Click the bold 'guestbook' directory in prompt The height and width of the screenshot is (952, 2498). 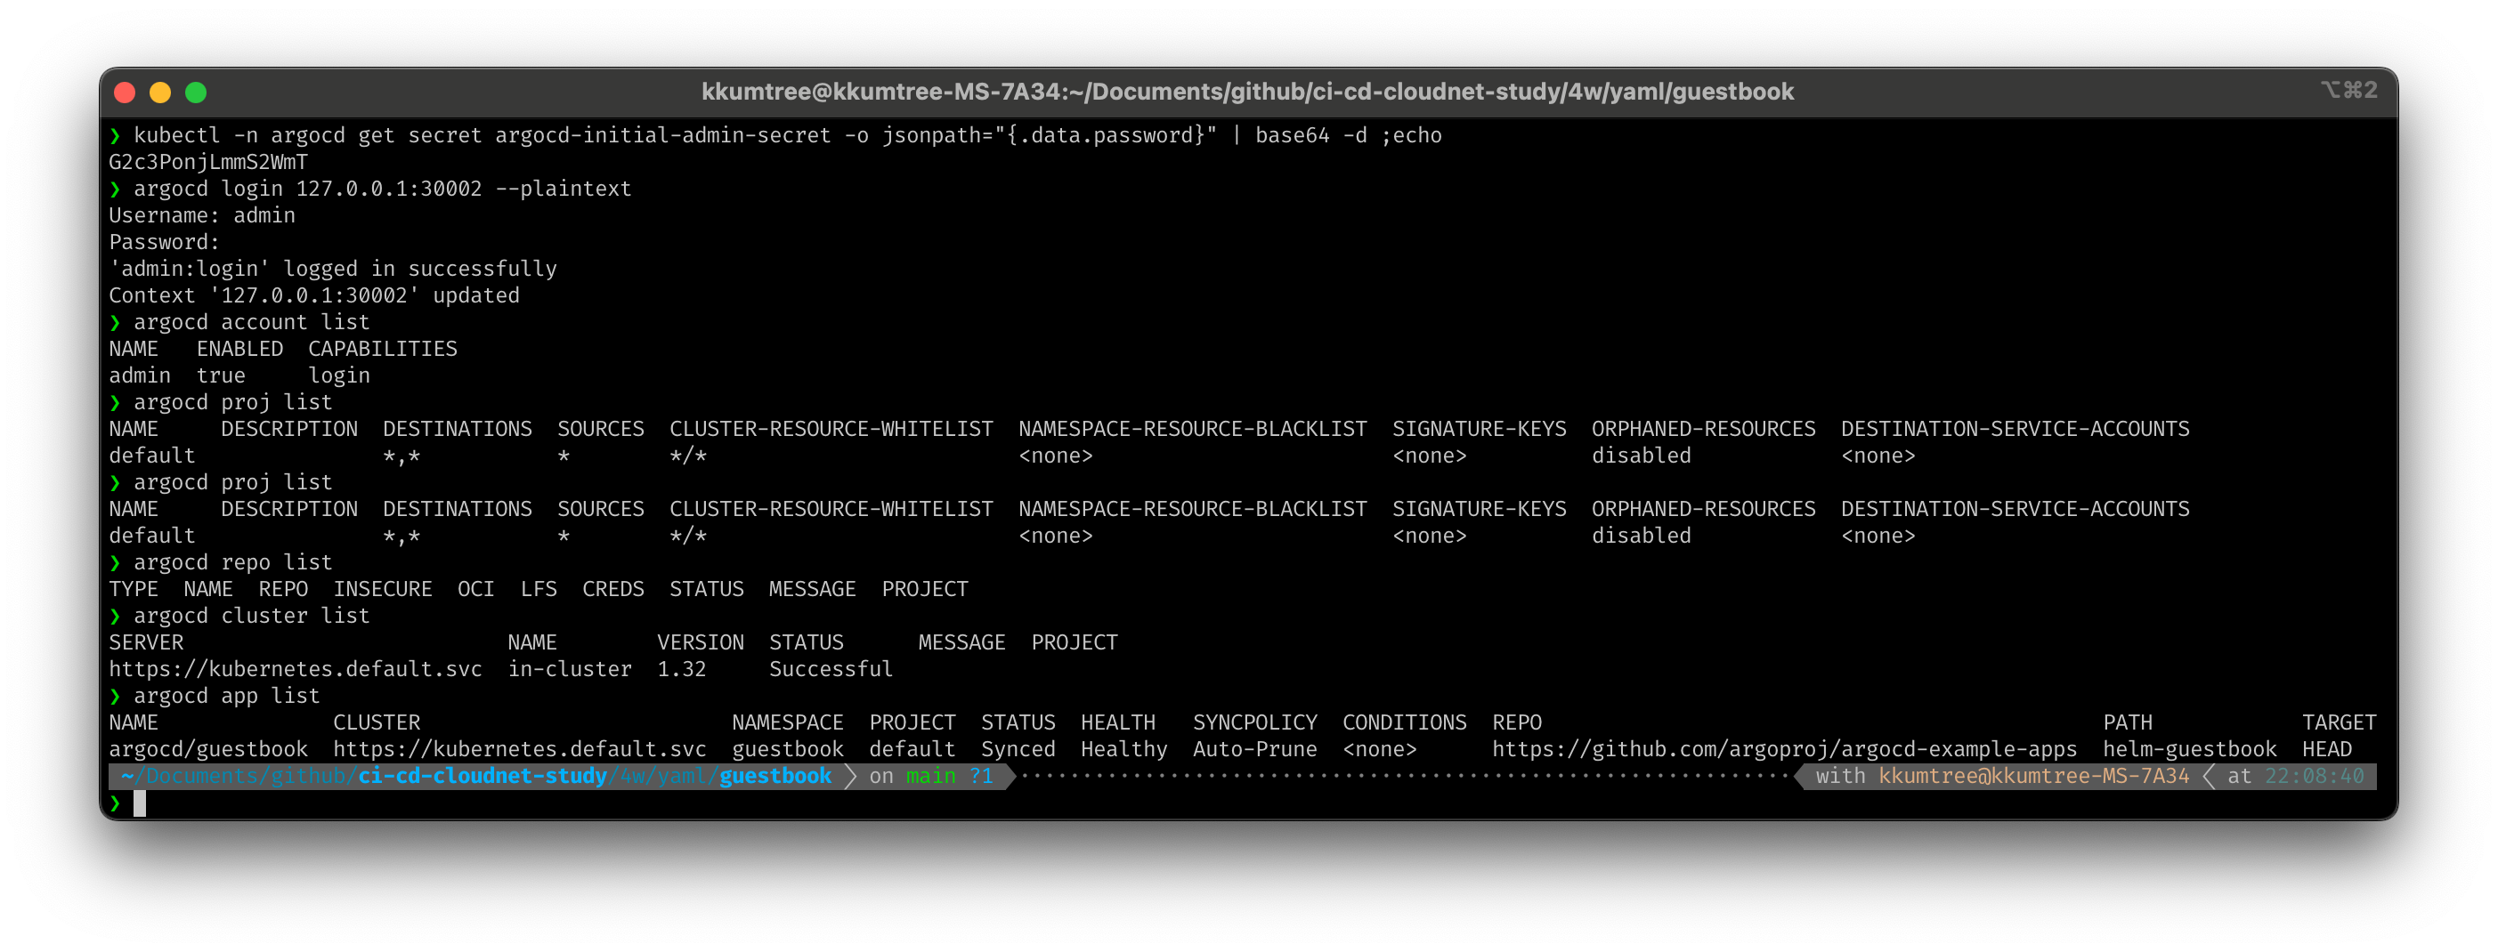(775, 776)
